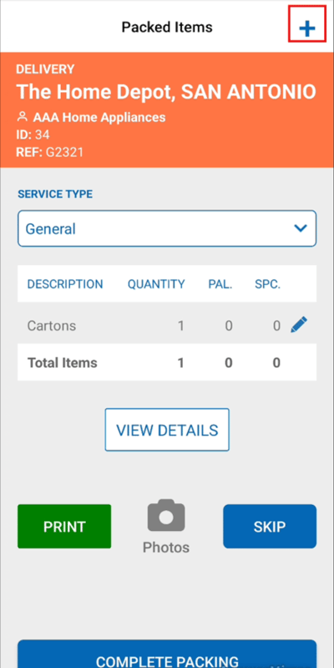Select the DESCRIPTION column header

tap(65, 284)
